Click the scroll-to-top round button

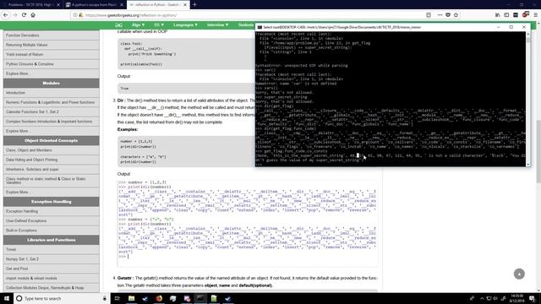click(x=519, y=274)
